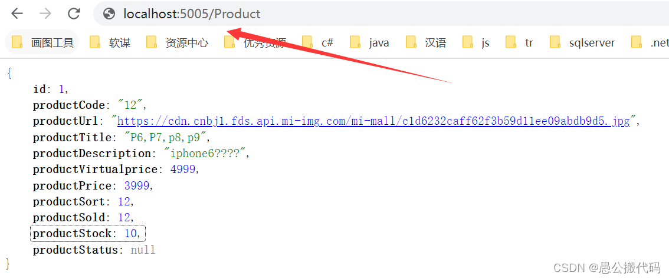
Task: Select the productSort key
Action: click(x=68, y=201)
